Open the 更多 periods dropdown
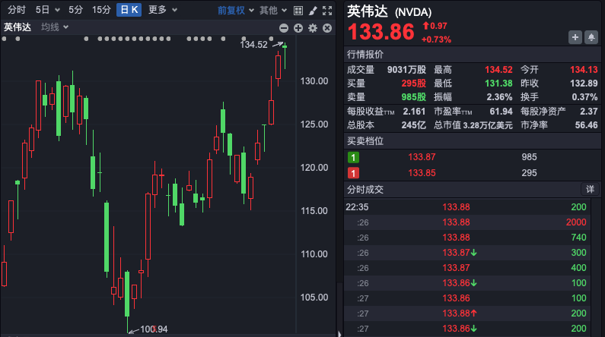Viewport: 605px width, 337px height. 162,10
